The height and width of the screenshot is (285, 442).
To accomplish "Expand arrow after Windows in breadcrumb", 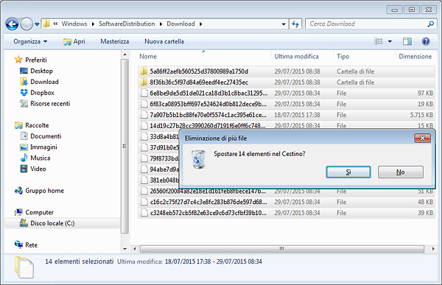I will [x=93, y=24].
